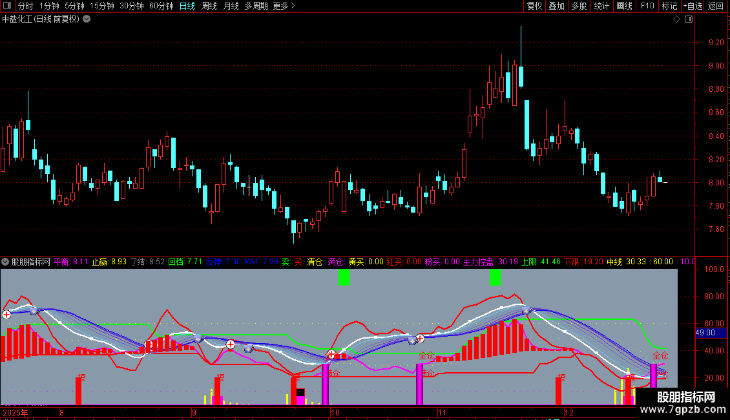Activate the 画线 drawing tool
Viewport: 730px width, 420px height.
click(x=624, y=6)
